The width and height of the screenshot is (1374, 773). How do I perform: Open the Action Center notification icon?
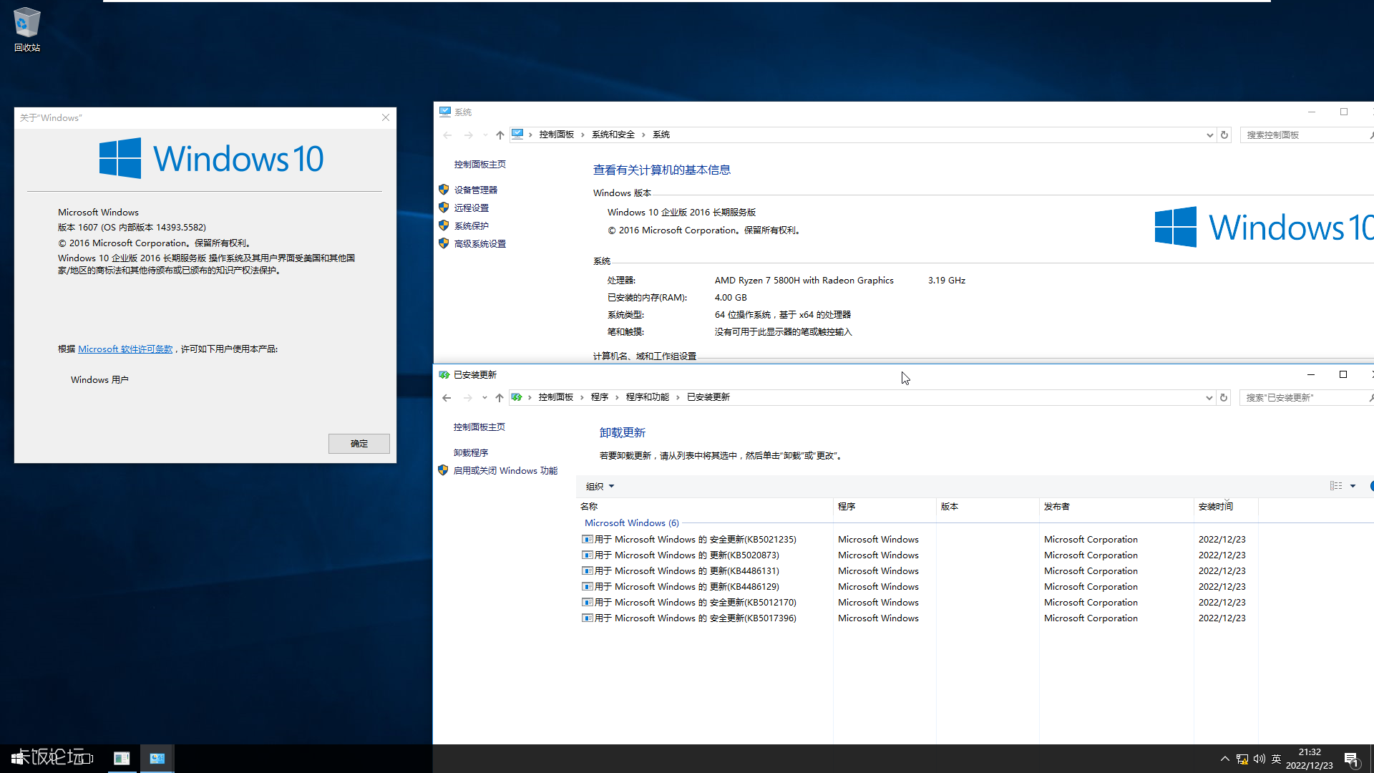(1352, 759)
